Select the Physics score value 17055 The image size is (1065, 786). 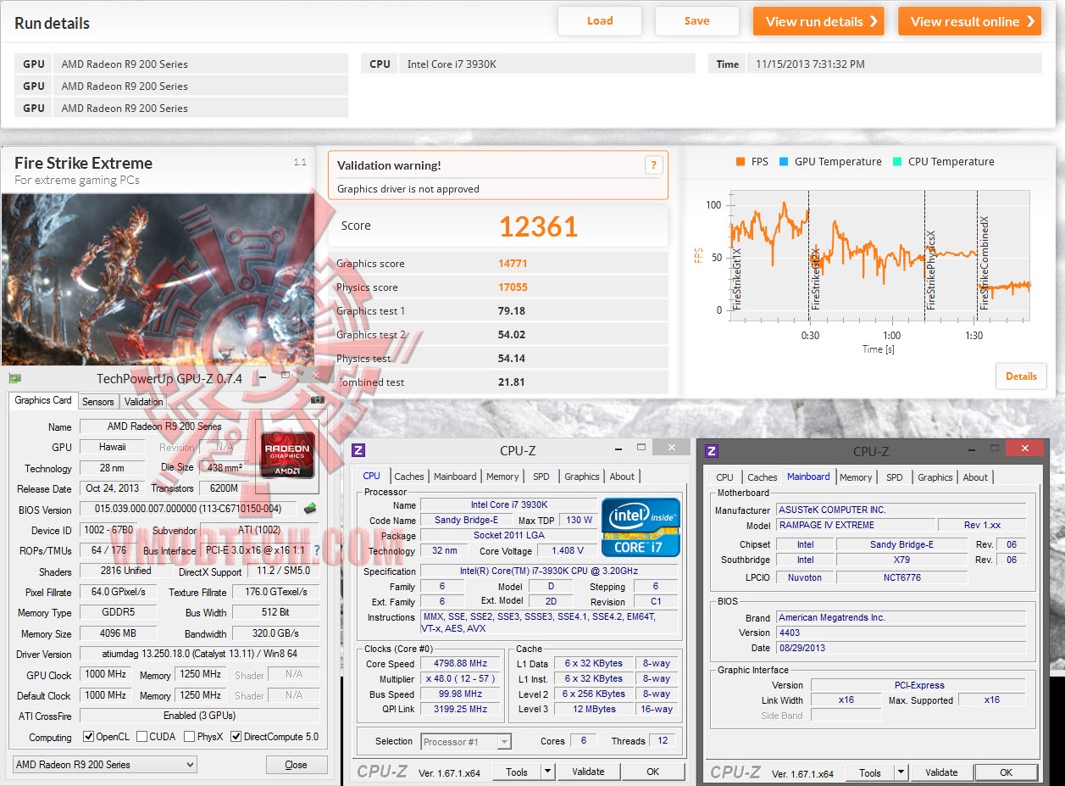pyautogui.click(x=513, y=287)
